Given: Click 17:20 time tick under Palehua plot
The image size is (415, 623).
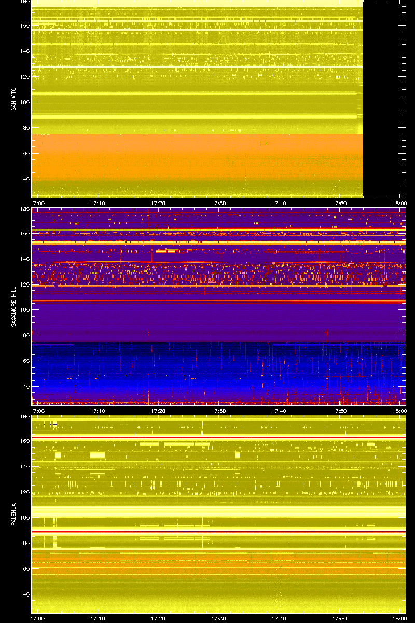Looking at the screenshot, I should tap(158, 618).
